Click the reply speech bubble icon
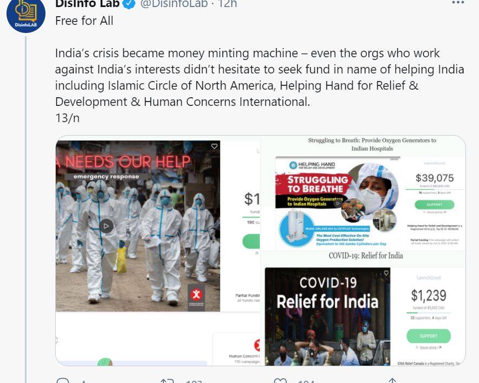 click(x=63, y=380)
